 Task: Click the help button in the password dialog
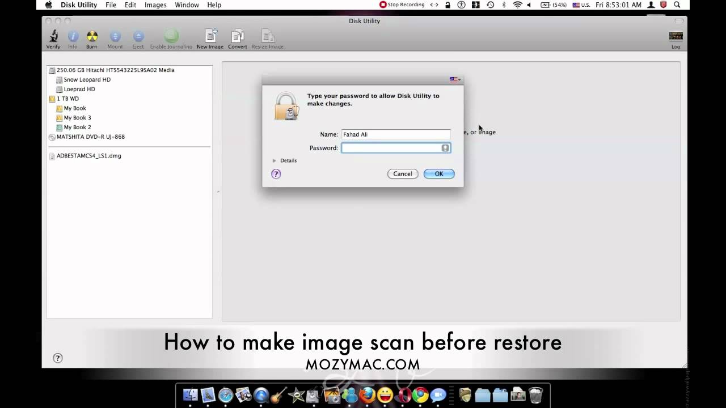(276, 174)
